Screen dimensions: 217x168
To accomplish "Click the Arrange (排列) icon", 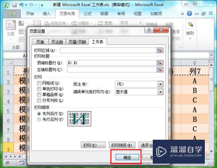I will 190,24.
